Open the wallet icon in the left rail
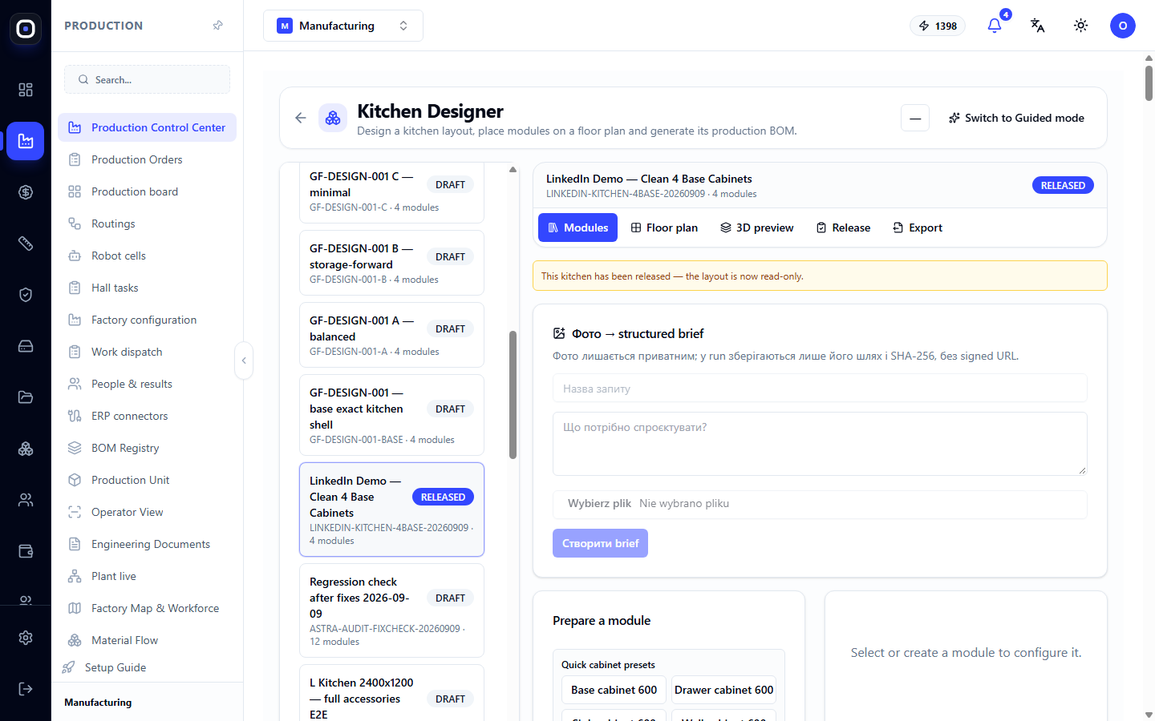Image resolution: width=1155 pixels, height=721 pixels. click(x=26, y=551)
